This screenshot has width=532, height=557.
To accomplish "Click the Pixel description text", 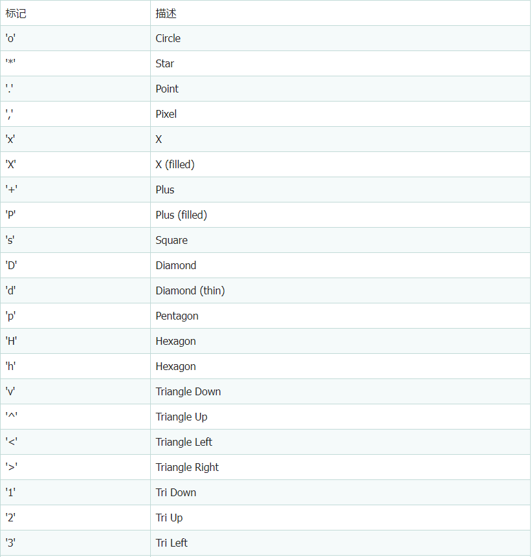I will tap(166, 114).
